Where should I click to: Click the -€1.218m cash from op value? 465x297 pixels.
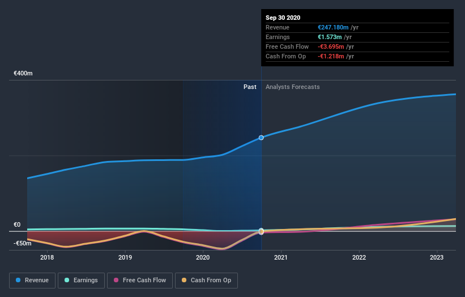click(x=331, y=56)
